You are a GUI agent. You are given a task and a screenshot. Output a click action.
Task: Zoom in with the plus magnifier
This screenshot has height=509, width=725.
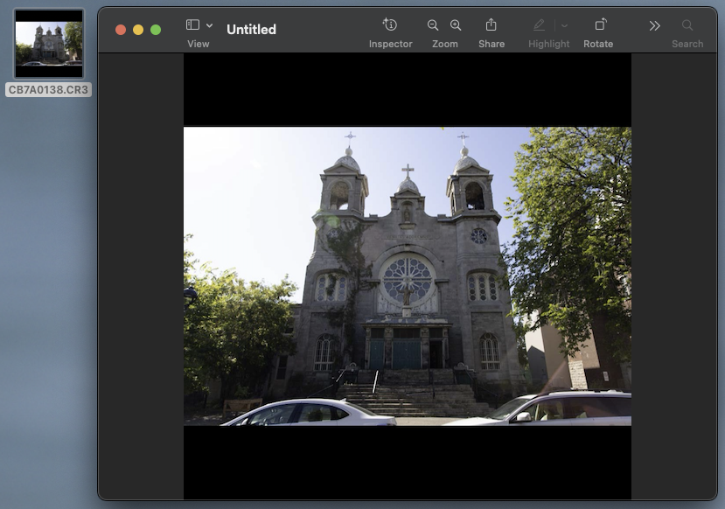click(x=456, y=25)
